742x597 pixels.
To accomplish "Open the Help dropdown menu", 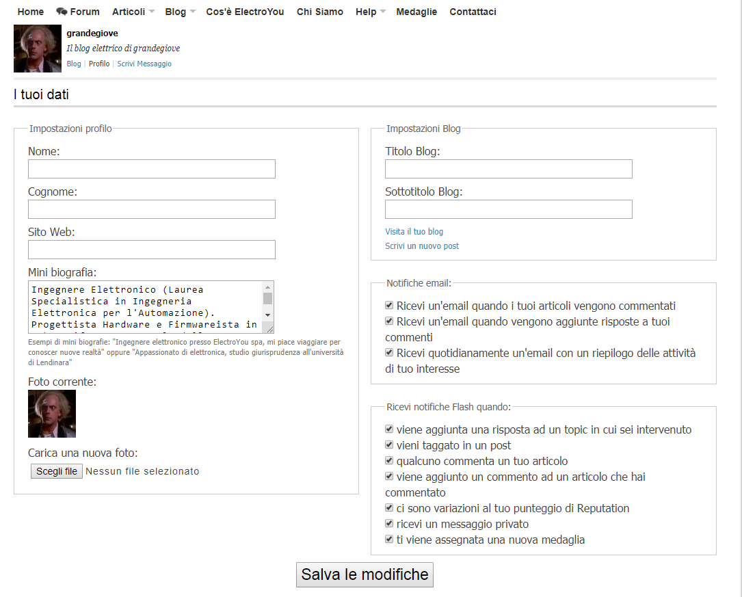I will (x=371, y=12).
